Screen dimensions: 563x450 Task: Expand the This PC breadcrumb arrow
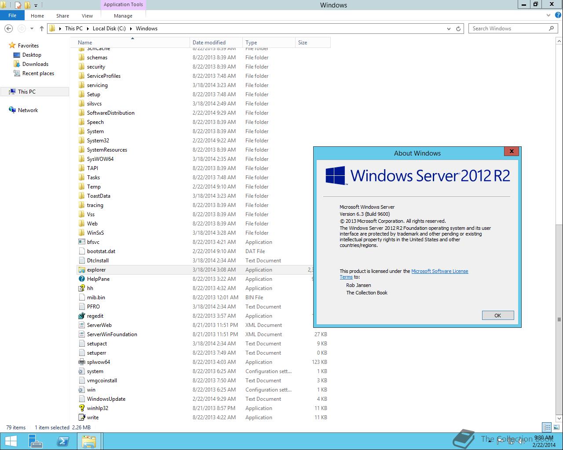(88, 29)
